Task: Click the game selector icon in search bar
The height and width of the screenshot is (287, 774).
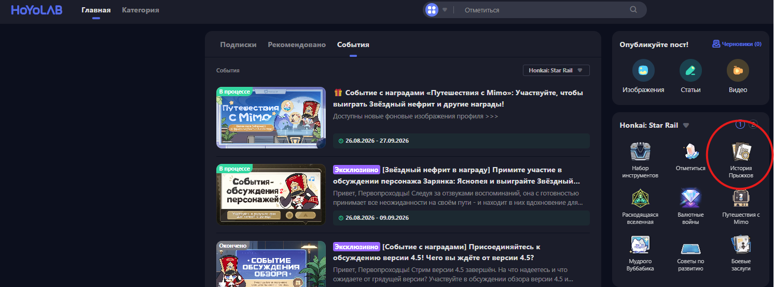Action: (x=432, y=10)
